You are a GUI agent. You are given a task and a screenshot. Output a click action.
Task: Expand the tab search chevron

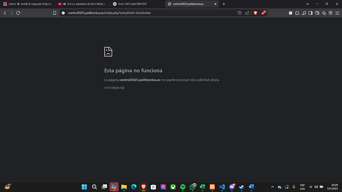click(307, 4)
